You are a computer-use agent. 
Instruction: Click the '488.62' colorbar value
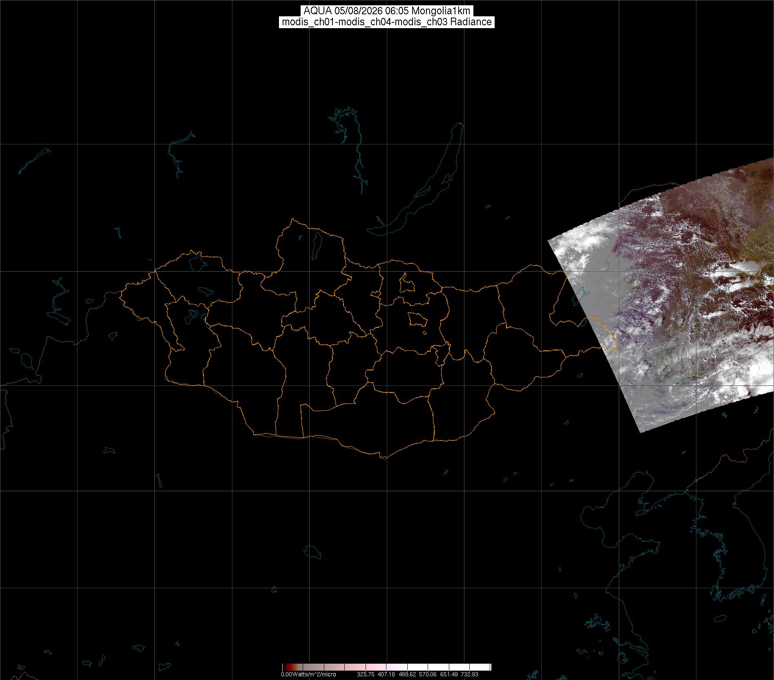pyautogui.click(x=408, y=674)
